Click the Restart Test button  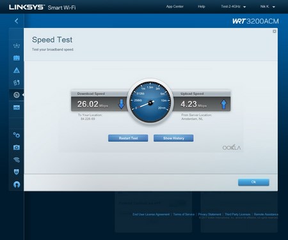coord(128,138)
